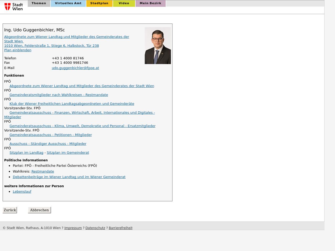Open the Mein Bezirk tab

pos(150,3)
